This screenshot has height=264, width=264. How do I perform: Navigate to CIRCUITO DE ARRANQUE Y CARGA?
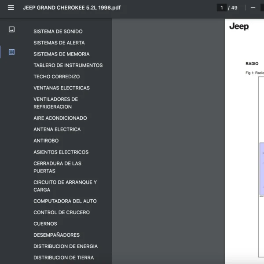[65, 186]
